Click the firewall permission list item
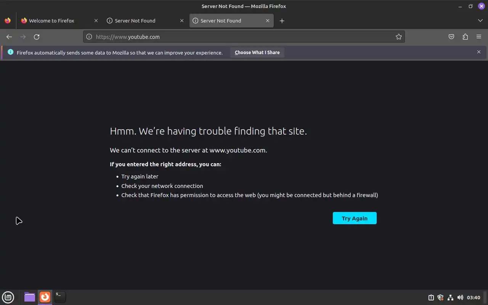488x305 pixels. click(250, 195)
